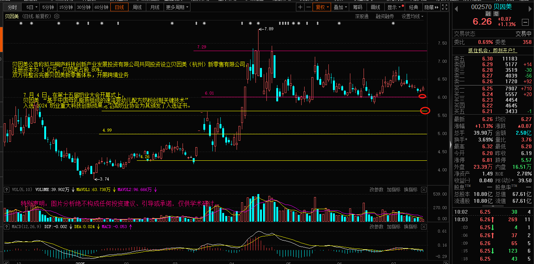Switch to 分时 intraday view
The width and height of the screenshot is (534, 264).
(x=12, y=7)
